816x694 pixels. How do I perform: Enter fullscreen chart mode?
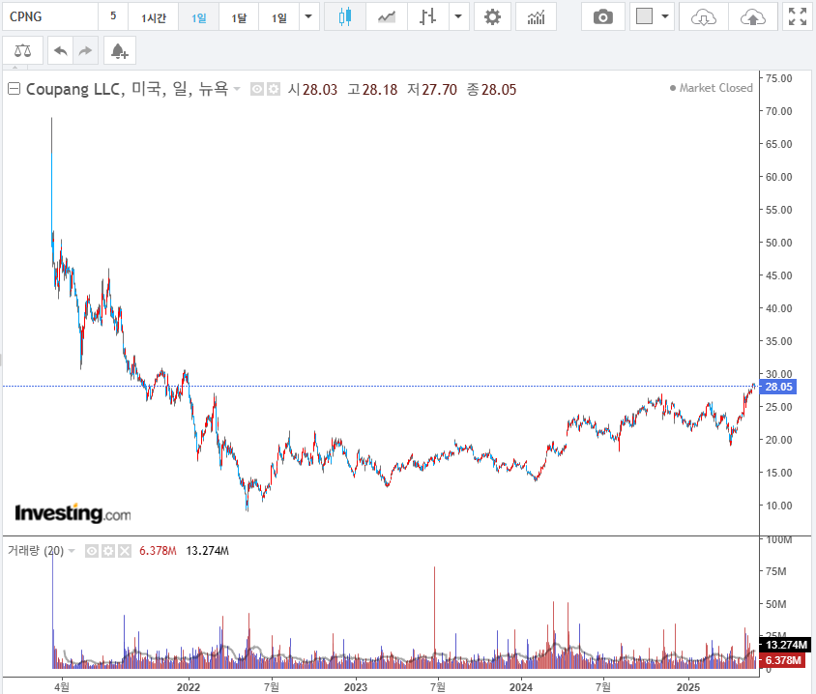pos(798,17)
